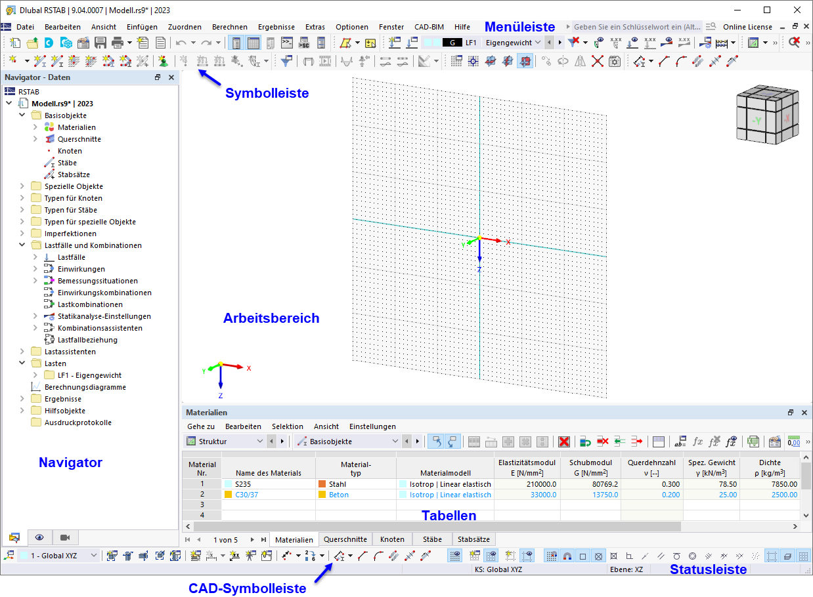This screenshot has height=597, width=813.
Task: Expand the LF1 - Eigengewicht node
Action: pos(35,375)
